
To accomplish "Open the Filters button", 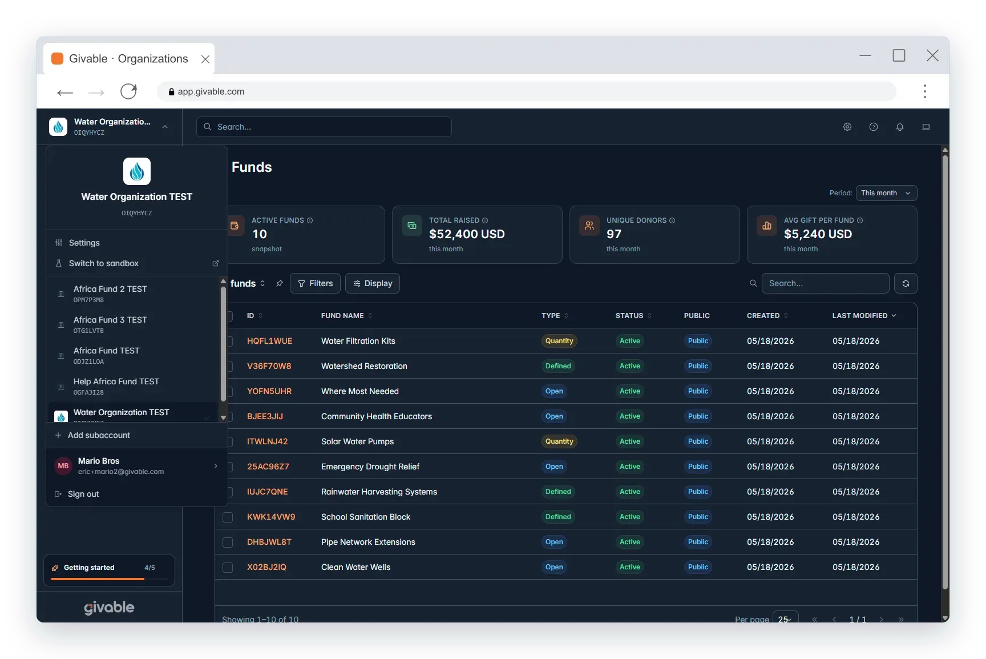I will [315, 283].
